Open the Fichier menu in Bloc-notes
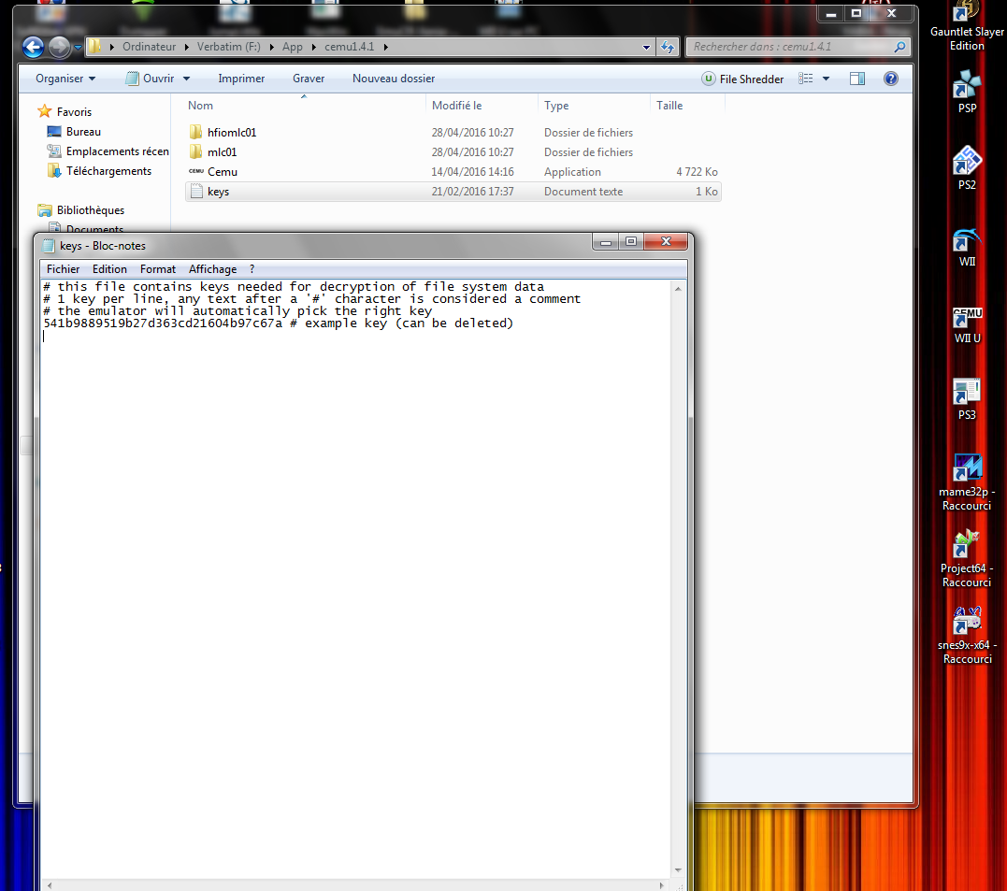The height and width of the screenshot is (891, 1007). pyautogui.click(x=63, y=269)
